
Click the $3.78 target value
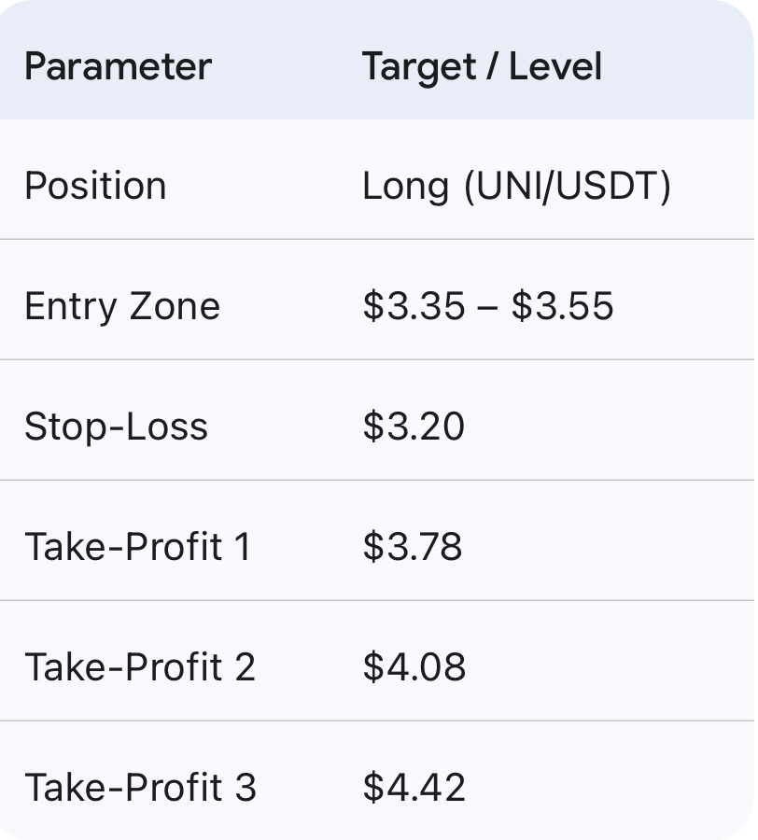[413, 547]
